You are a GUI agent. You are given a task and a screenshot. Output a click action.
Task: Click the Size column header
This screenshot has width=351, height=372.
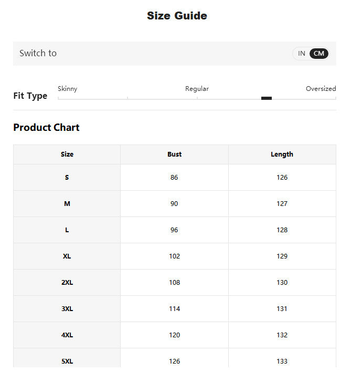[67, 154]
